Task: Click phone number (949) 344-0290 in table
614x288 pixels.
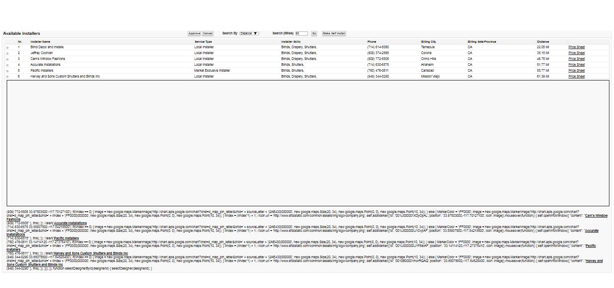Action: 378,76
